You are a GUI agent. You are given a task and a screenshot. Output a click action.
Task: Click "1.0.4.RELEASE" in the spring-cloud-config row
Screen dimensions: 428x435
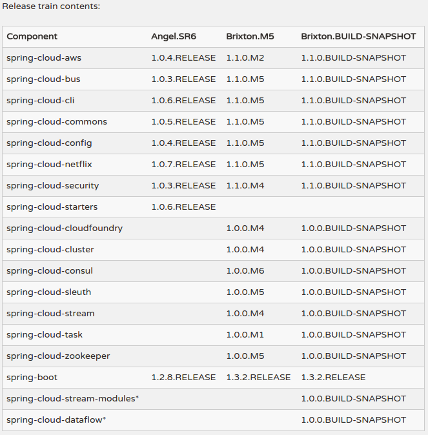[183, 143]
